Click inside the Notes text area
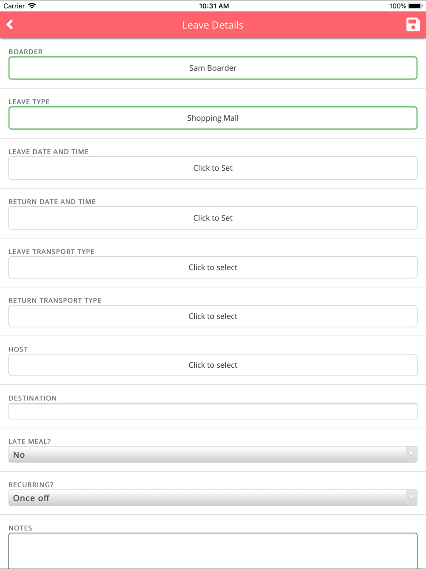 [213, 551]
